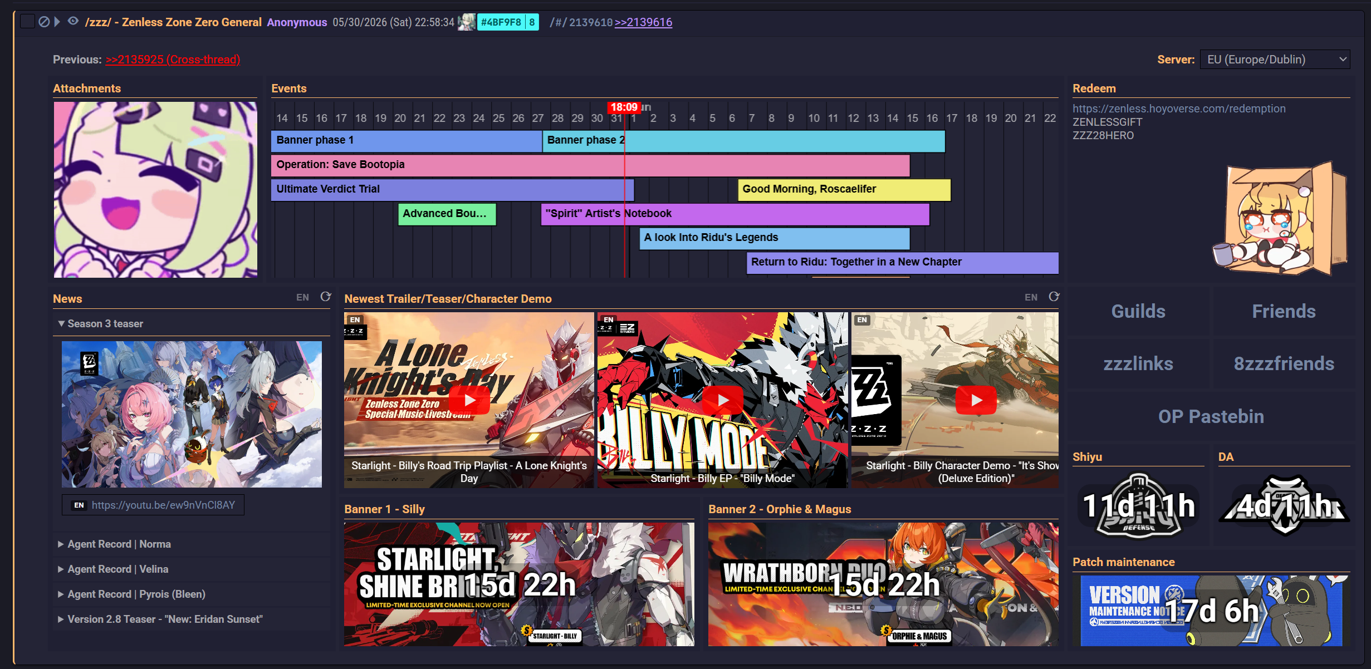Click the Starlight - Billy coin tag
The width and height of the screenshot is (1371, 669).
click(x=551, y=635)
